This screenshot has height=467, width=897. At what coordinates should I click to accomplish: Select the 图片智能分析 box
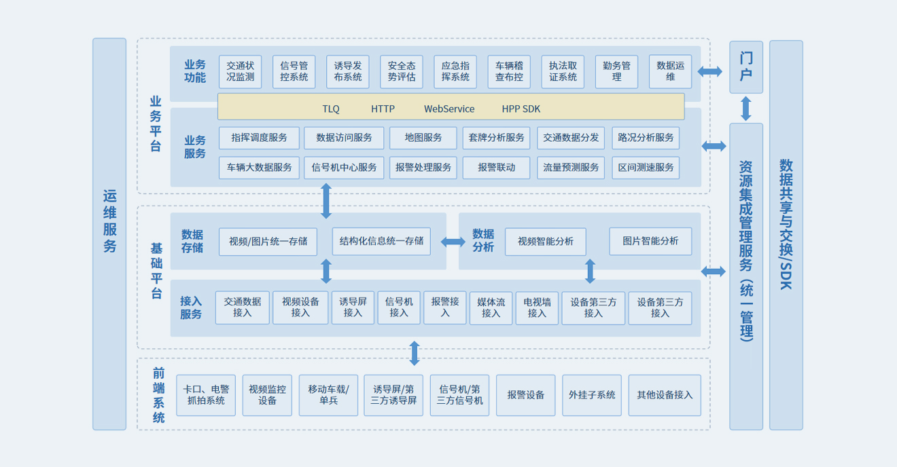click(x=650, y=241)
